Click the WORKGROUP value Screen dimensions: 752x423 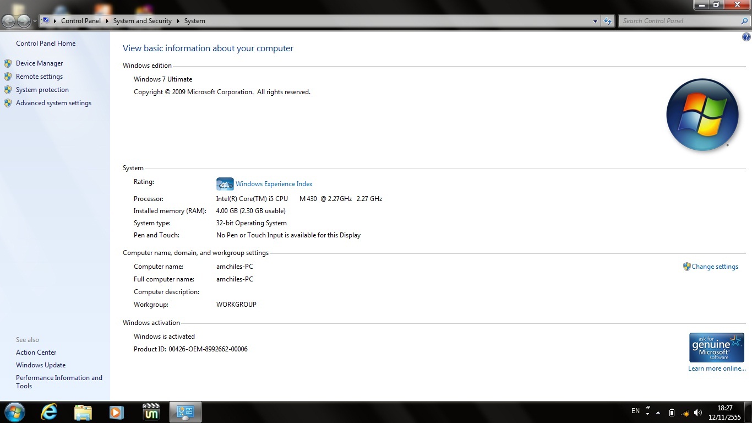(x=236, y=305)
